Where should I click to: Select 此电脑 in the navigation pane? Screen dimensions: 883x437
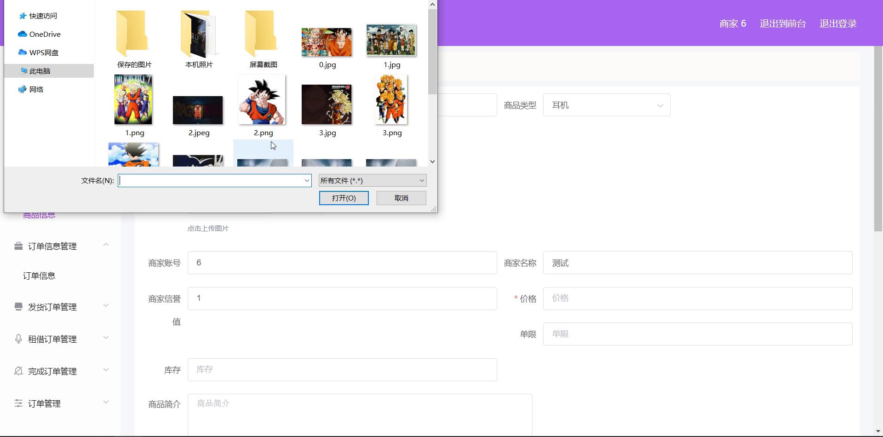click(40, 71)
